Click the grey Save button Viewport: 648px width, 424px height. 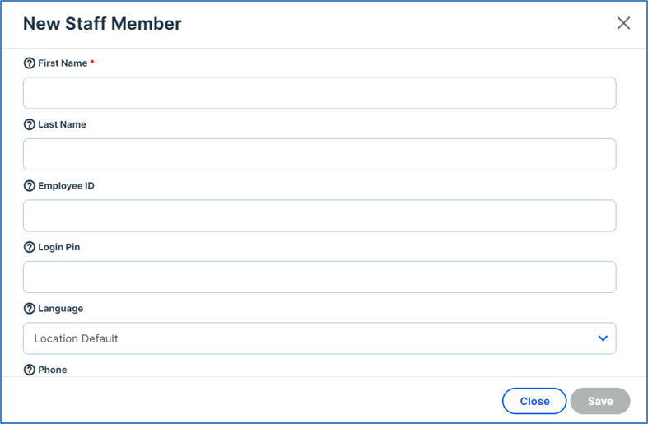(600, 401)
